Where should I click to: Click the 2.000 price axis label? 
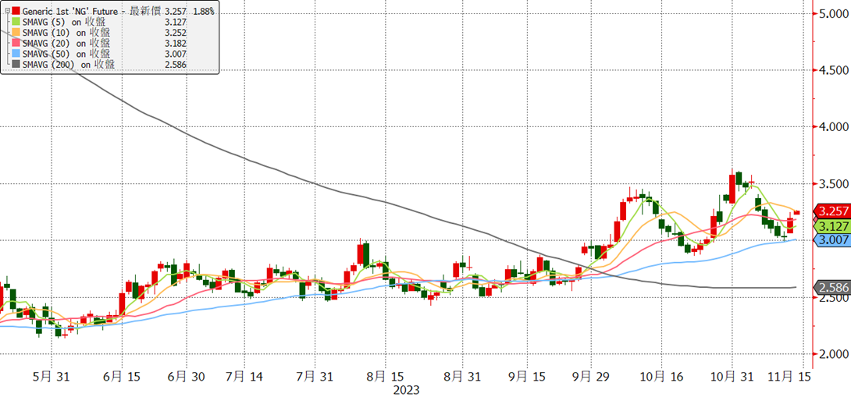click(x=833, y=353)
